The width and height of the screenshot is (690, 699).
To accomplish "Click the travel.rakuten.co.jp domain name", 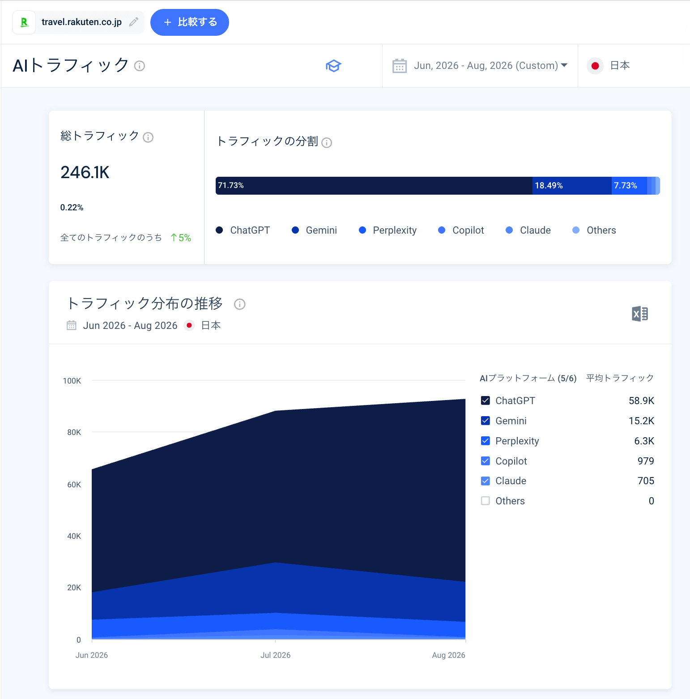I will click(81, 22).
